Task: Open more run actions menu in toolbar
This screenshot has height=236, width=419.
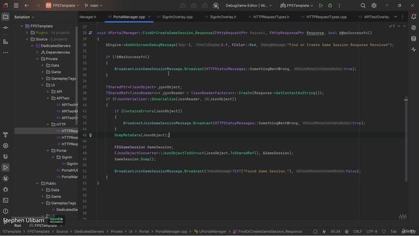Action: [x=339, y=5]
